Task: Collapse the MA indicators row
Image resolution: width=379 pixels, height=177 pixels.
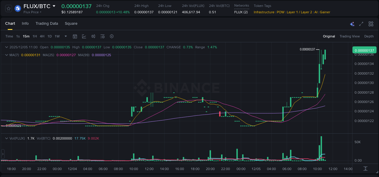Action: click(x=7, y=55)
